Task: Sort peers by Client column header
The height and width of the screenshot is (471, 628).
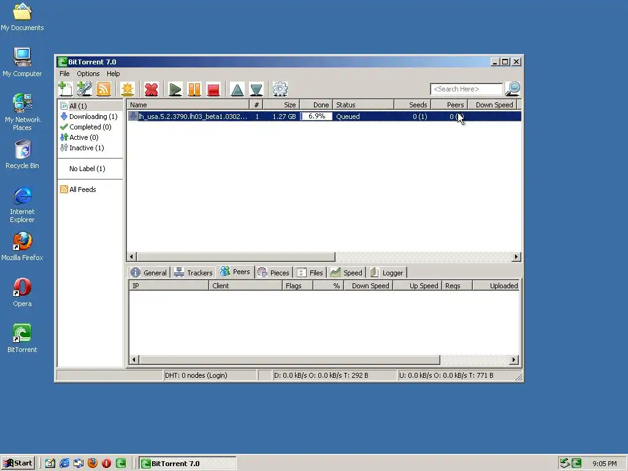Action: (245, 286)
